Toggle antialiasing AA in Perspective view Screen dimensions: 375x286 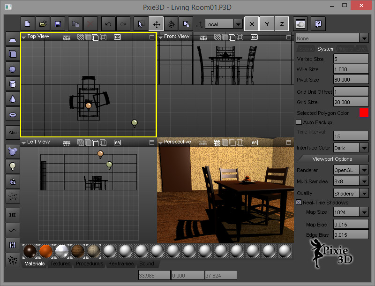(254, 143)
